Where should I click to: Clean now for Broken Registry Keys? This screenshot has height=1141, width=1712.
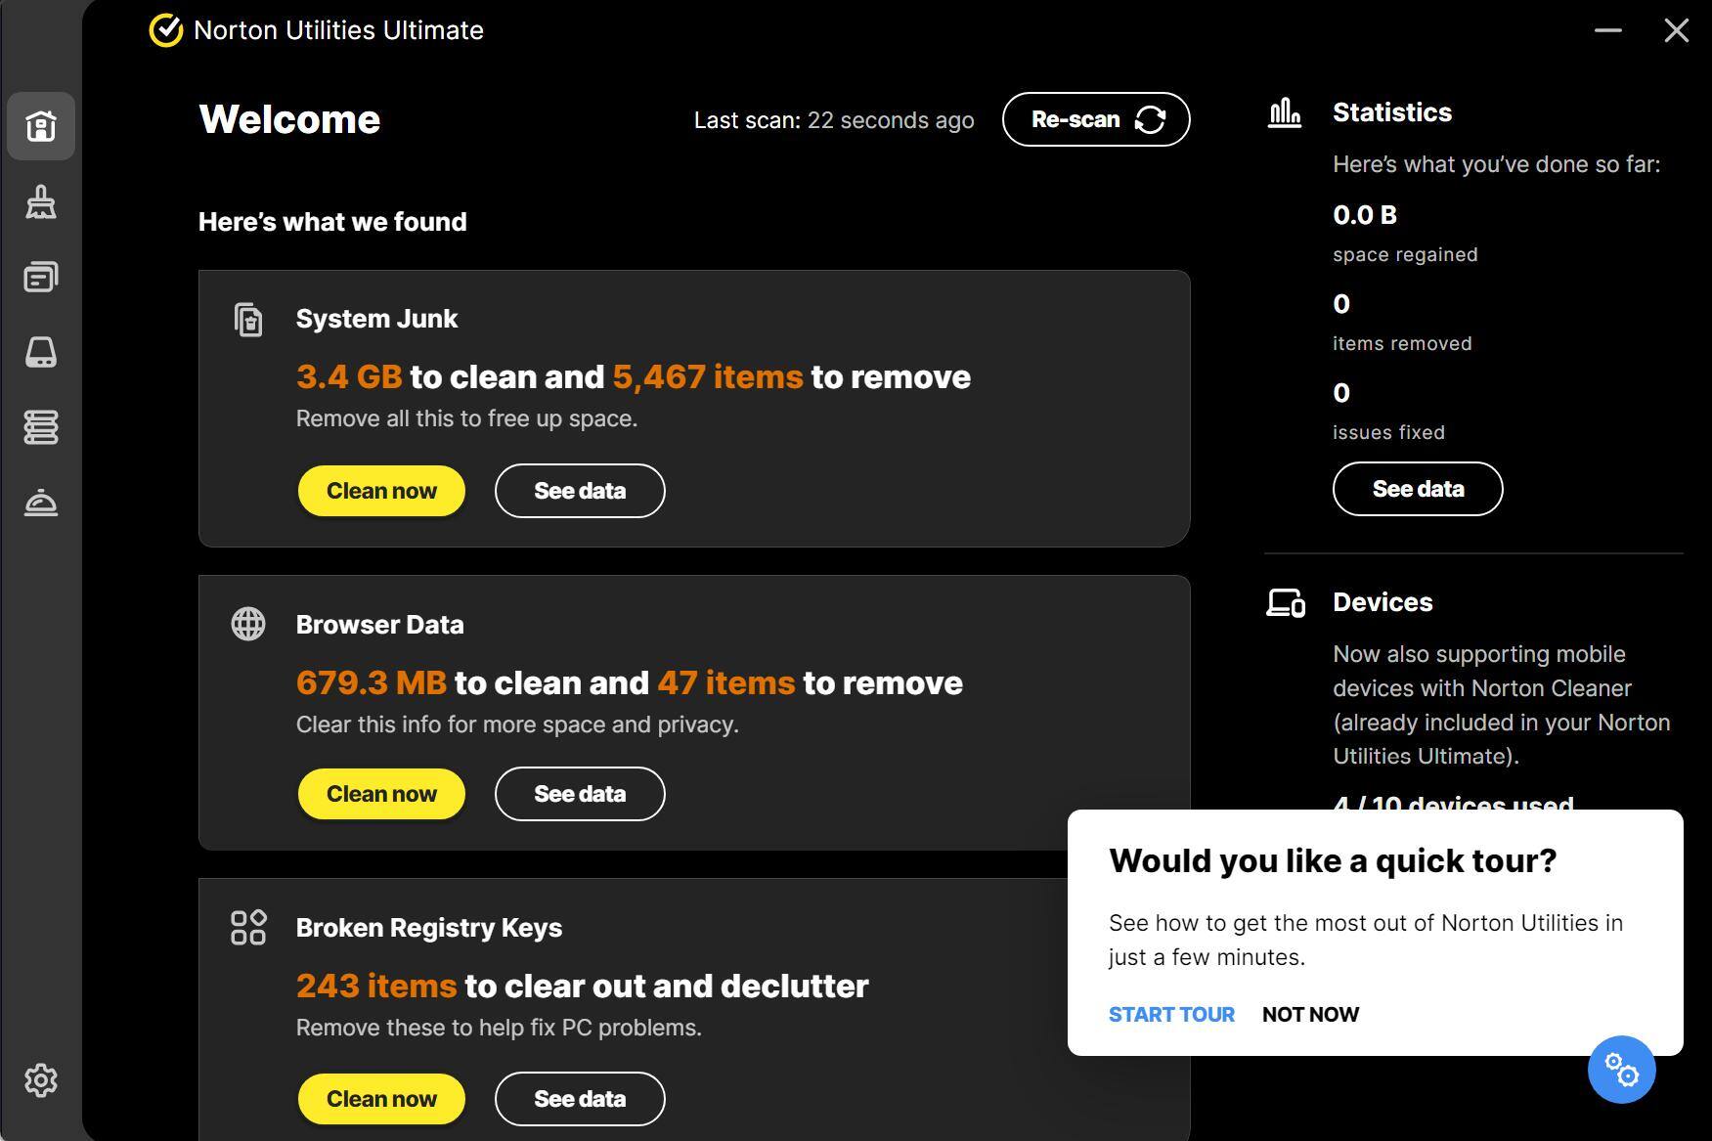(x=381, y=1099)
